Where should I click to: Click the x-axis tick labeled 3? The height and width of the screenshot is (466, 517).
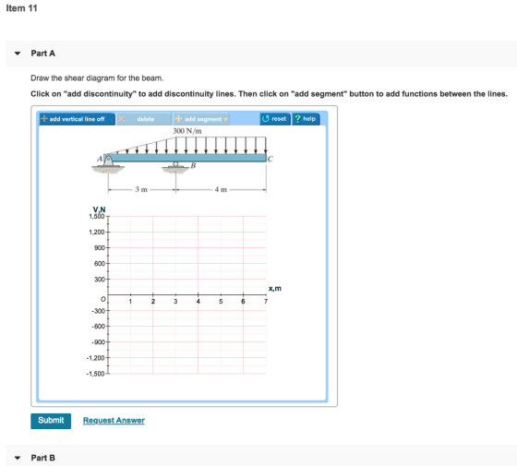(175, 301)
